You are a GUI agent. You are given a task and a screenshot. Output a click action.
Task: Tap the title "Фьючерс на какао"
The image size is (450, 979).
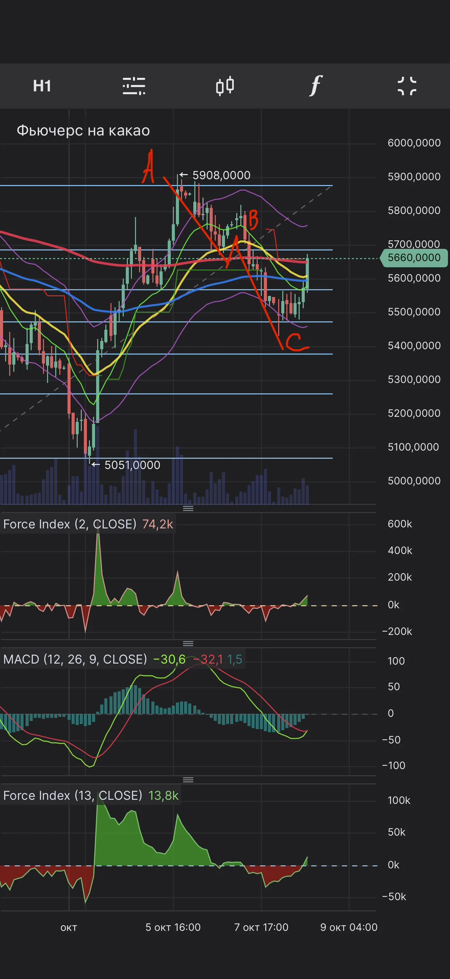coord(84,130)
